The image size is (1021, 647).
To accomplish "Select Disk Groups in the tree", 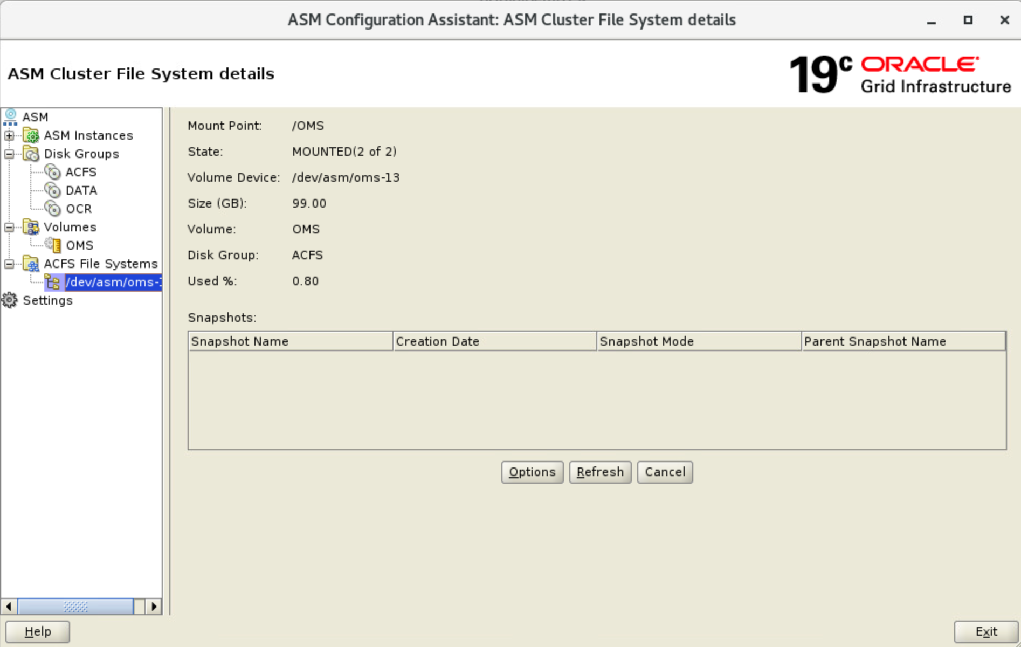I will click(81, 154).
